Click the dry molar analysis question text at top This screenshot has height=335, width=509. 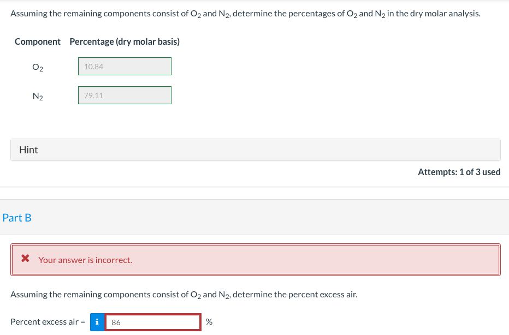coord(245,13)
